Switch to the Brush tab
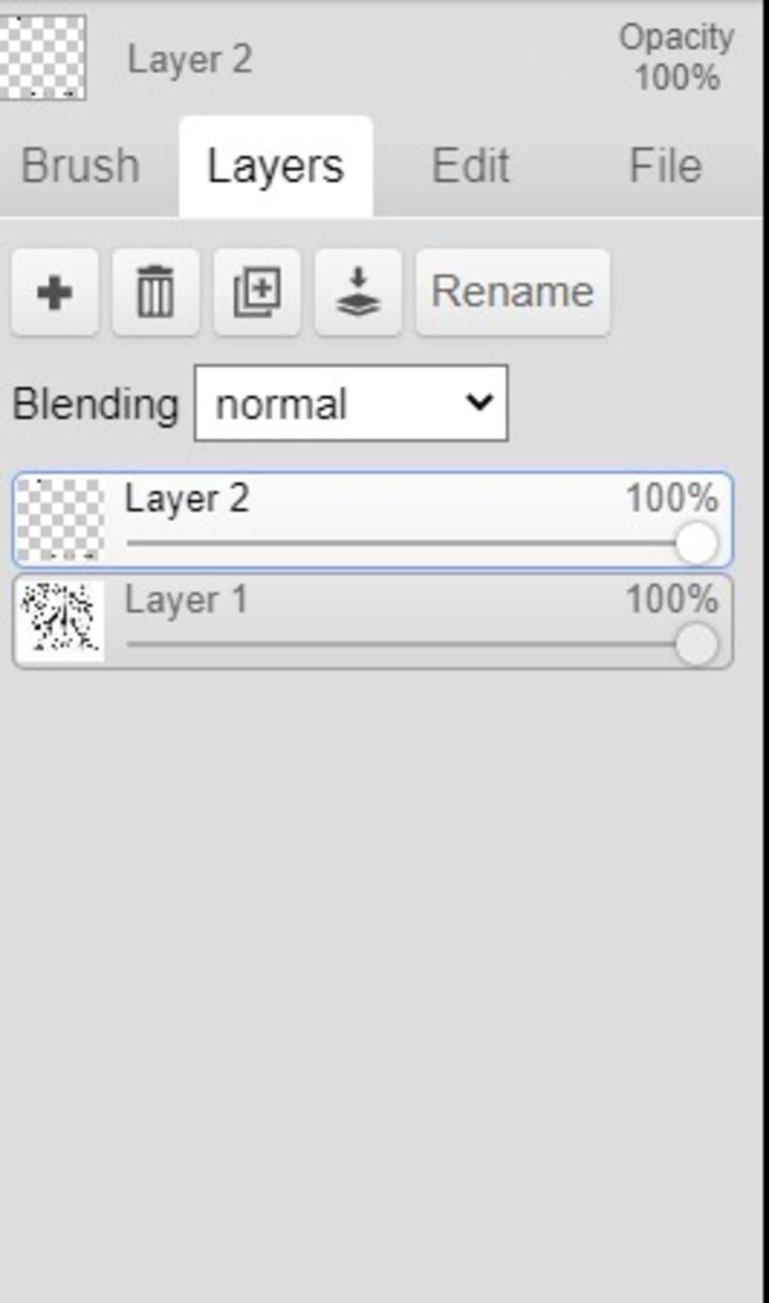The image size is (769, 1303). pyautogui.click(x=80, y=166)
